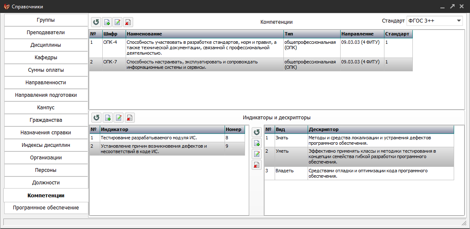Click descriptor text Средствами отладки и оптимизации
The width and height of the screenshot is (470, 229).
click(368, 174)
